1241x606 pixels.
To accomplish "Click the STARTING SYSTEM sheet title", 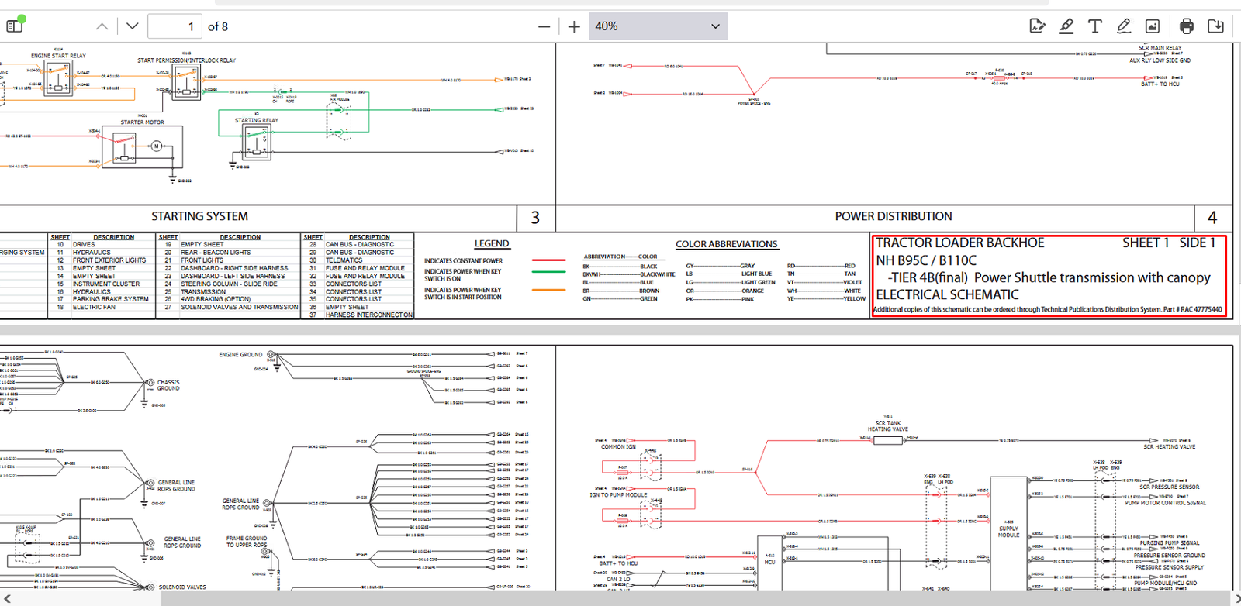I will click(x=199, y=217).
